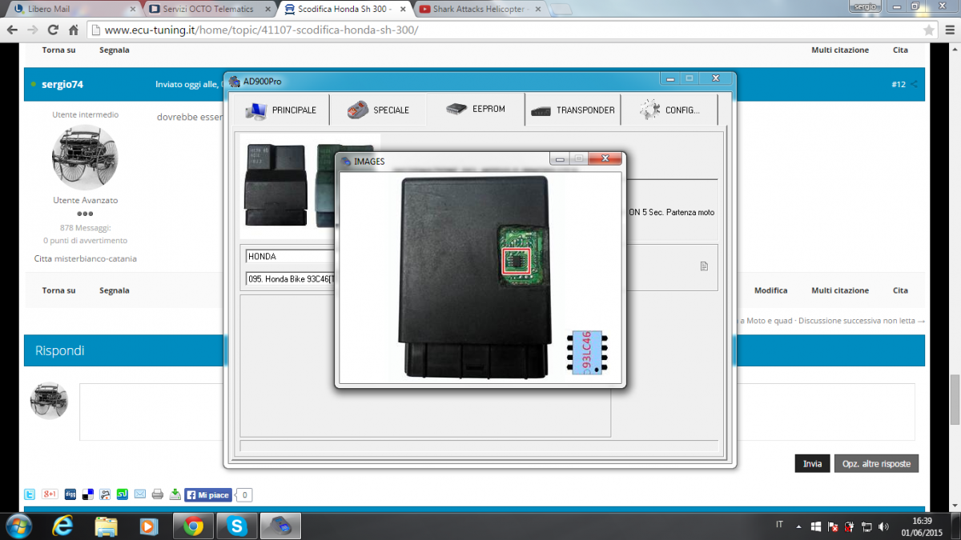
Task: Click the reply box avatar thumbnail
Action: click(49, 401)
